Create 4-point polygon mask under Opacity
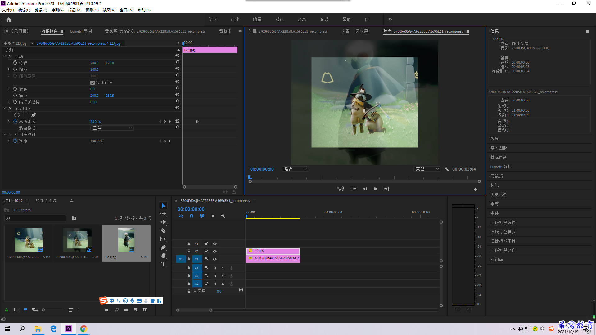The height and width of the screenshot is (335, 596). pyautogui.click(x=25, y=115)
